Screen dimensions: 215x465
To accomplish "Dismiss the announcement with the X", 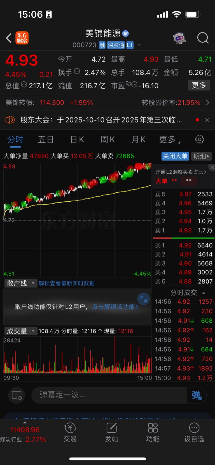I will click(x=207, y=120).
